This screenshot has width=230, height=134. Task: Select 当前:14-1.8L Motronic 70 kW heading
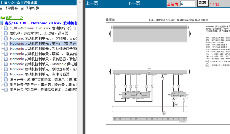[41, 23]
